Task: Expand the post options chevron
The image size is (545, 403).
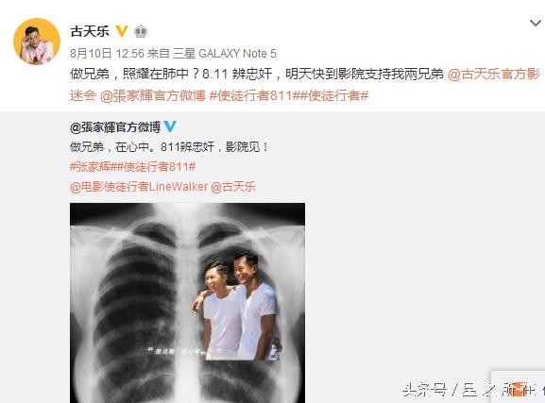Action: tap(535, 24)
